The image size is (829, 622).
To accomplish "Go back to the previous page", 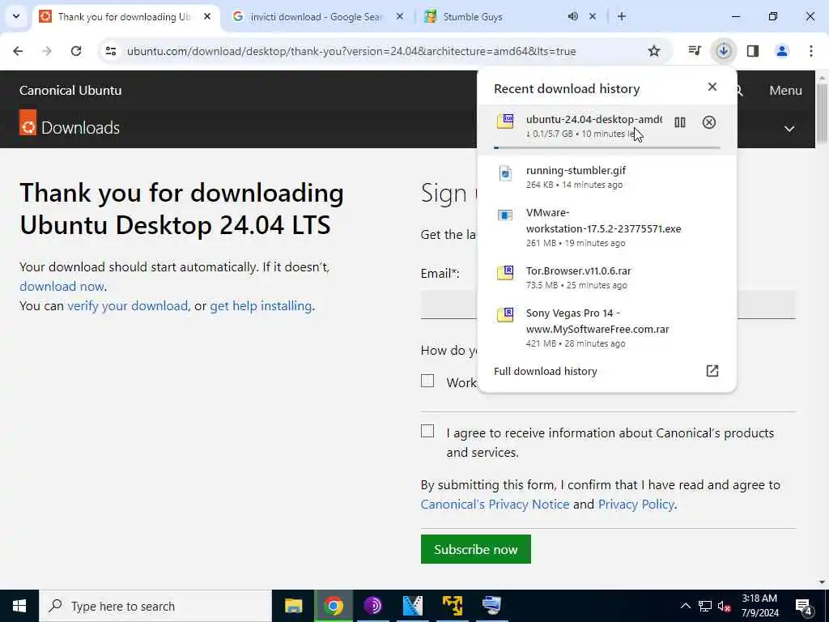I will pos(18,51).
